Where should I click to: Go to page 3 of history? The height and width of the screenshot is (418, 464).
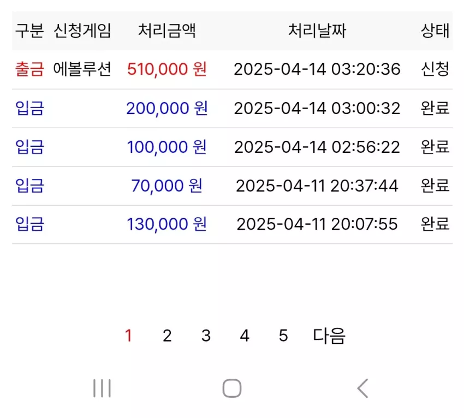(206, 336)
